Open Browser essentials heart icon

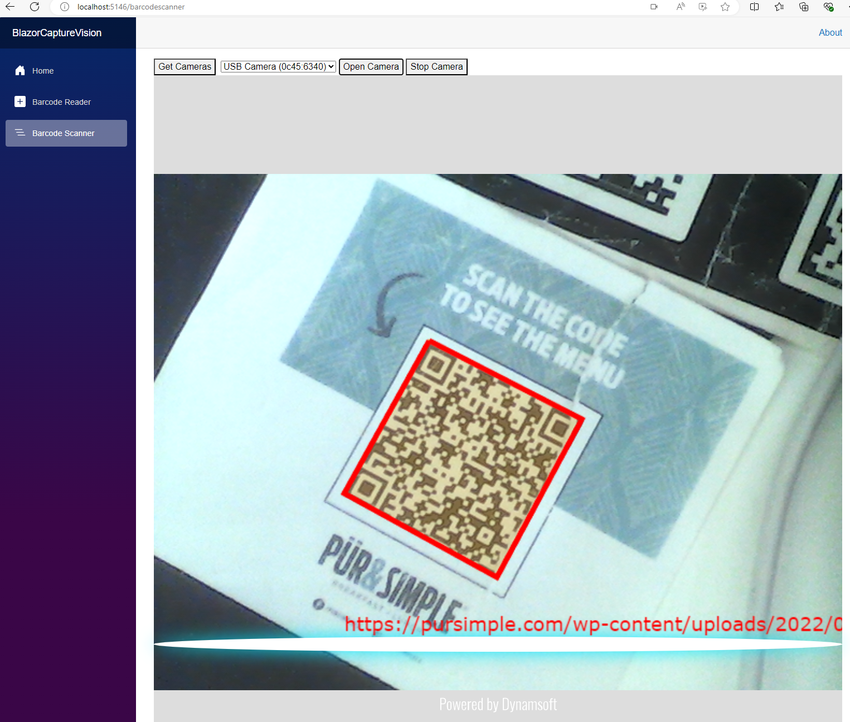coord(828,7)
